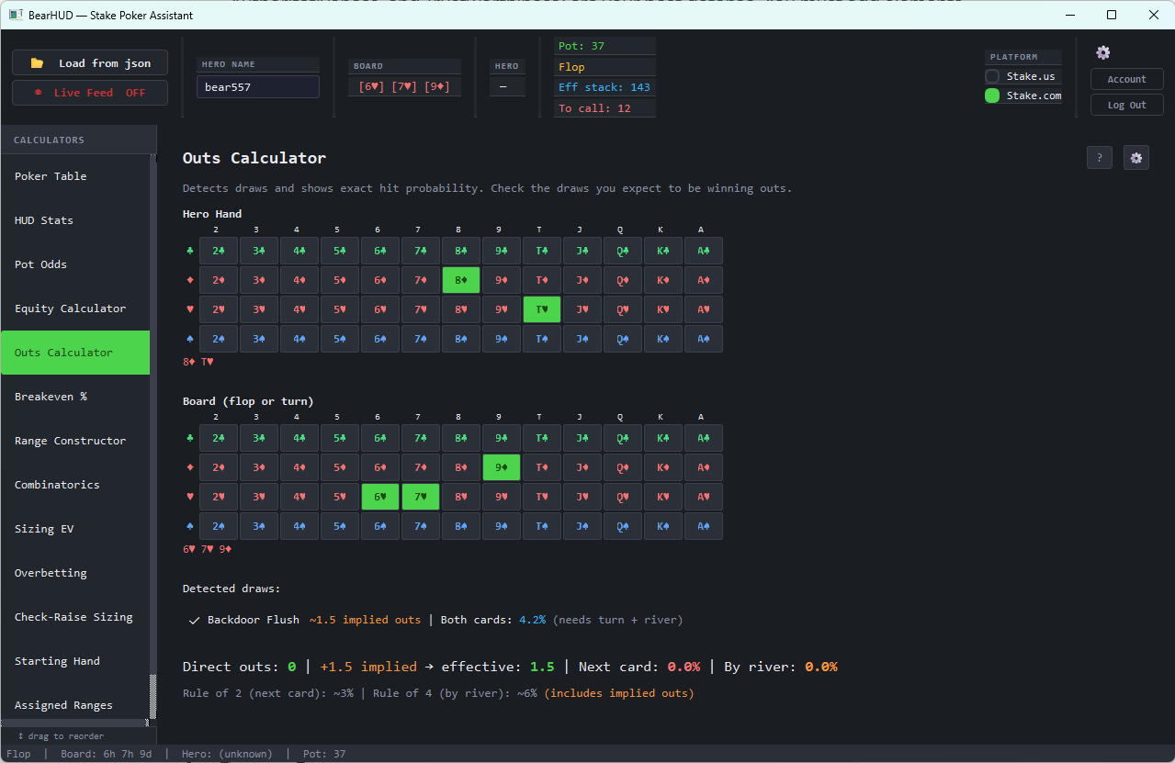Toggle the Live Feed OFF switch
The height and width of the screenshot is (763, 1175).
90,93
